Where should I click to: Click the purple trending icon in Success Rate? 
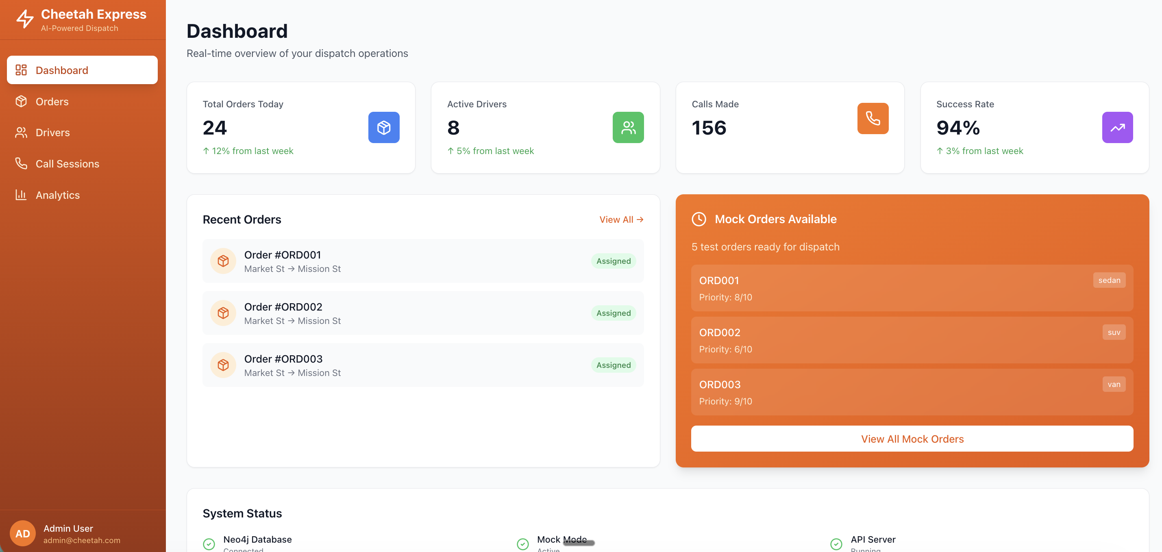point(1117,128)
